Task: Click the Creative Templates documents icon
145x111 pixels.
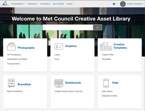Action: click(x=106, y=46)
